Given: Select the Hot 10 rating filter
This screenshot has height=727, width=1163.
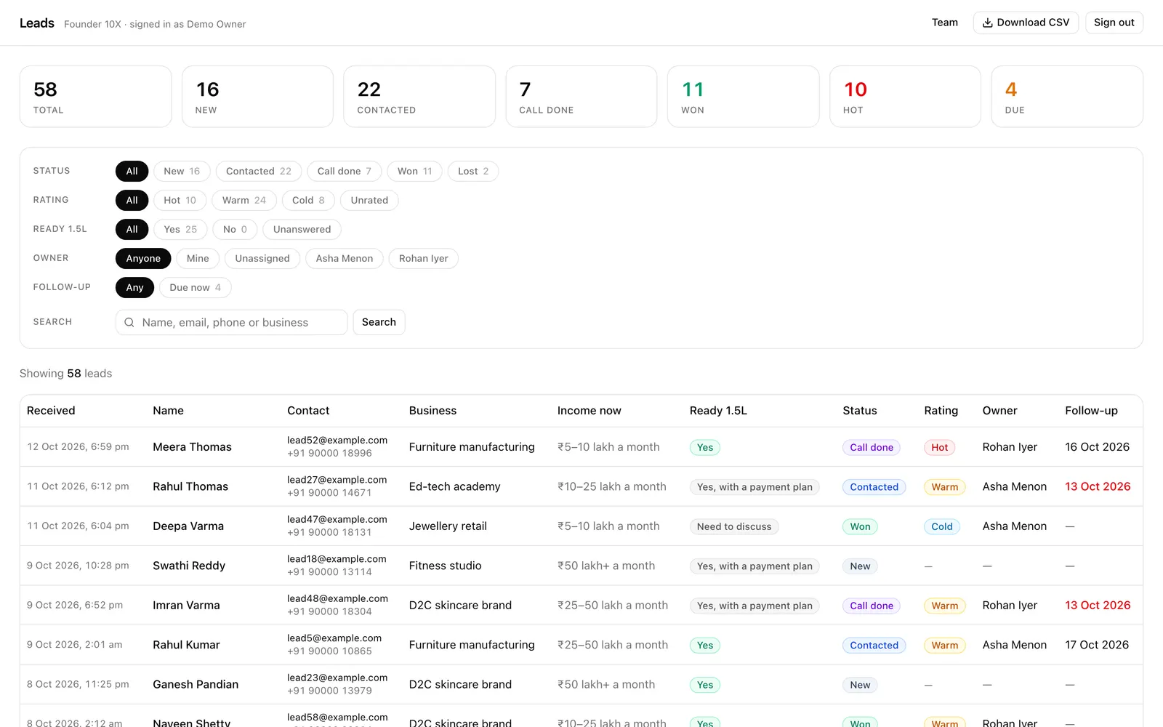Looking at the screenshot, I should [x=180, y=200].
